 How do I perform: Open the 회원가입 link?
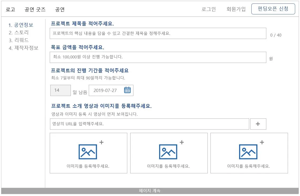236,9
